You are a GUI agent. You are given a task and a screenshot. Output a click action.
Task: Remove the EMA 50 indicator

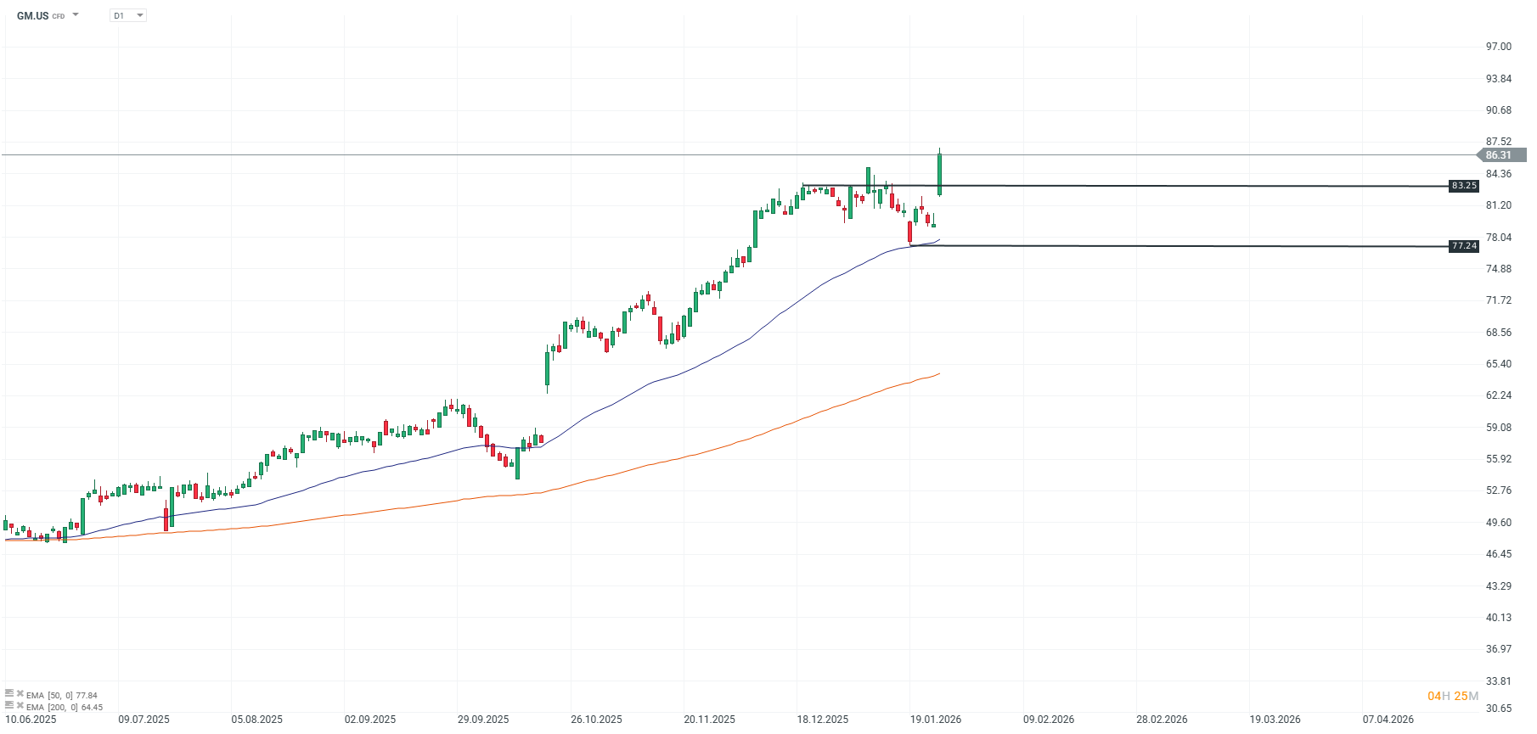point(20,694)
